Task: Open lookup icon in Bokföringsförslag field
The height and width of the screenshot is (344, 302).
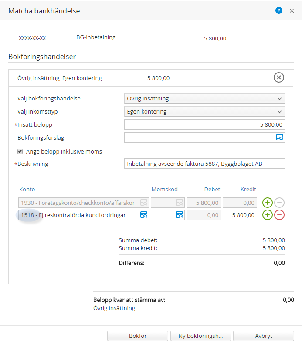Action: (280, 137)
